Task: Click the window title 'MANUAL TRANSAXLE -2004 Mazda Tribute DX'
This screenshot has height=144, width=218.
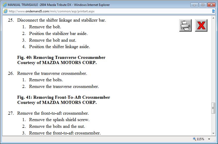Action: (x=39, y=5)
